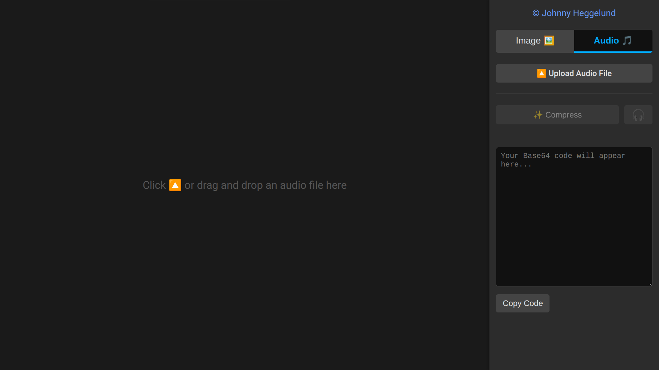Click the sparkles icon beside Compress
Image resolution: width=659 pixels, height=370 pixels.
(538, 115)
